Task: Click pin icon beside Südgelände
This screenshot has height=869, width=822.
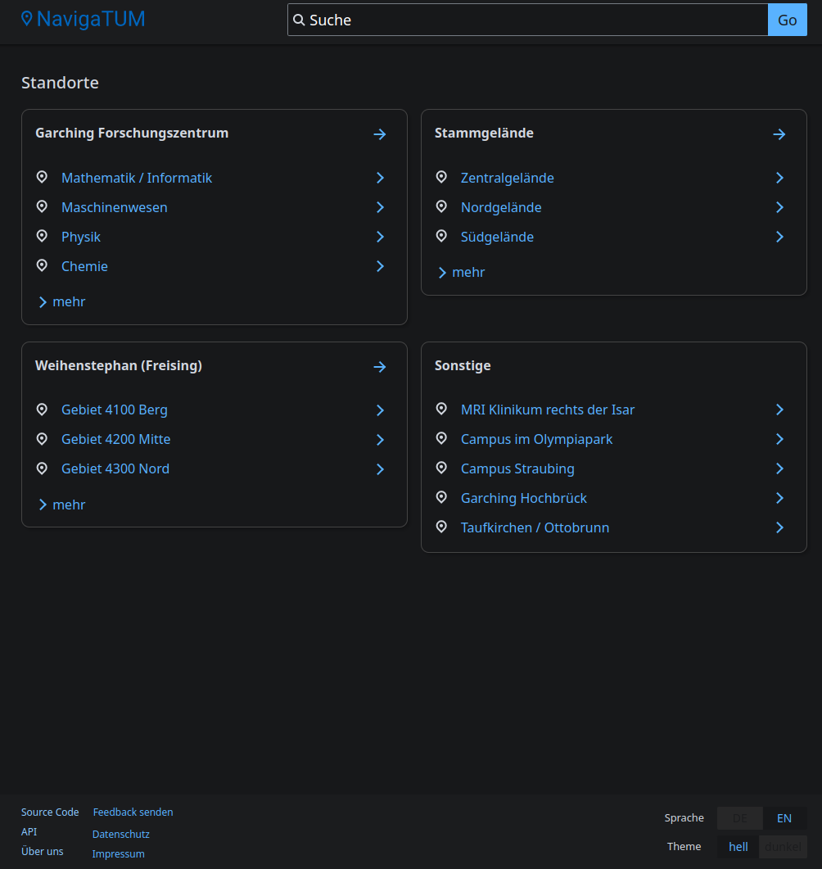Action: [441, 236]
